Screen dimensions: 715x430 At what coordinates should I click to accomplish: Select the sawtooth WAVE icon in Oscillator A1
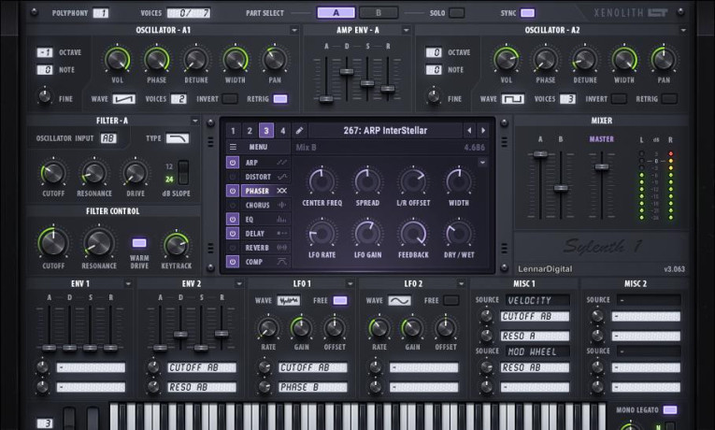pyautogui.click(x=124, y=99)
